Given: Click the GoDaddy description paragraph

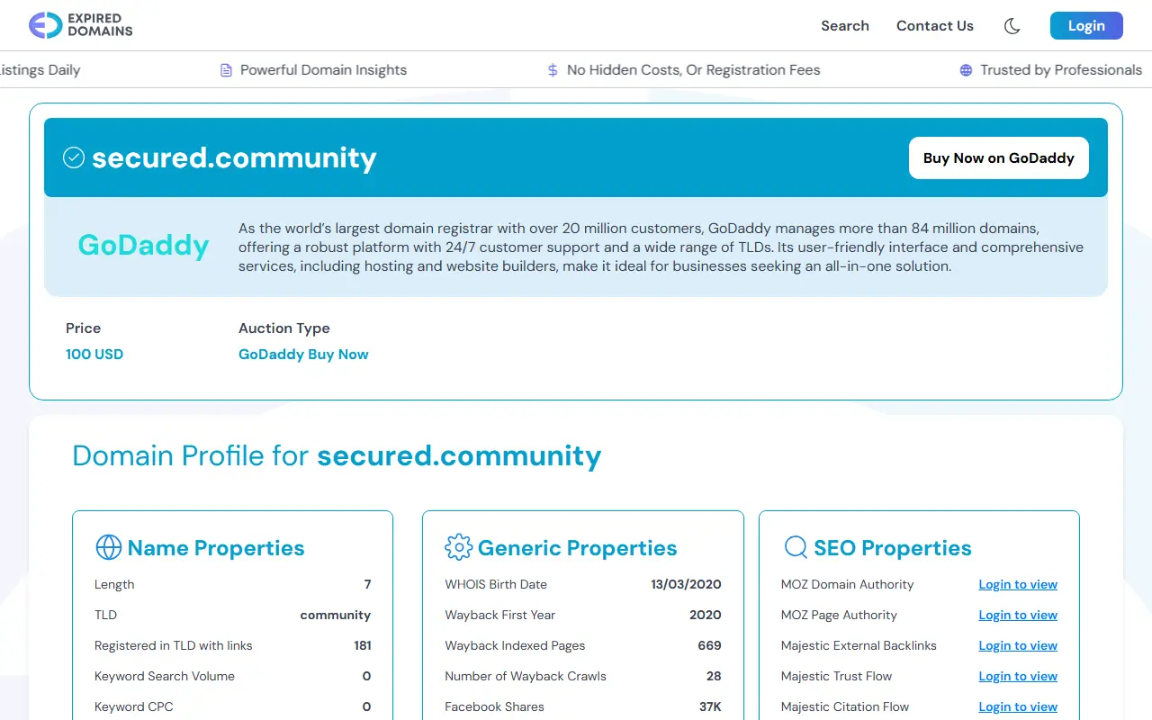Looking at the screenshot, I should click(661, 247).
